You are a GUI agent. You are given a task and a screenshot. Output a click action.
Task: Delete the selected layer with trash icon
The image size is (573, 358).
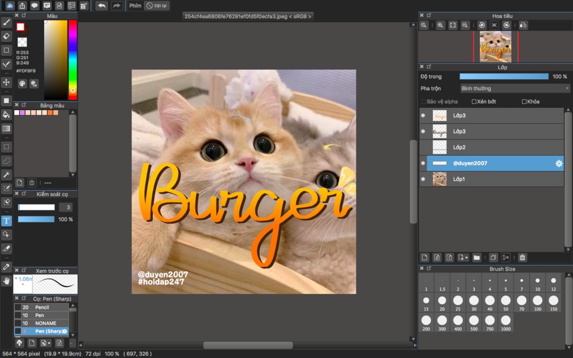click(x=523, y=257)
